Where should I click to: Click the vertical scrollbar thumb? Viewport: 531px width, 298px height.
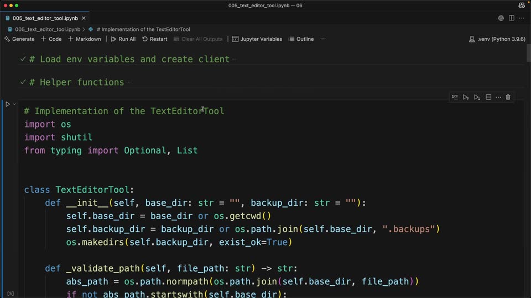click(x=528, y=53)
